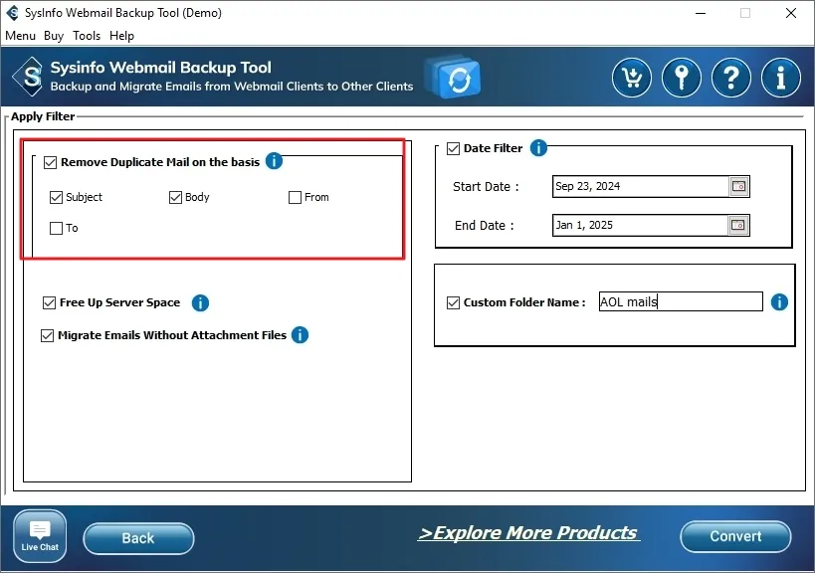Screen dimensions: 815x573
Task: Open the activation key icon
Action: (682, 78)
